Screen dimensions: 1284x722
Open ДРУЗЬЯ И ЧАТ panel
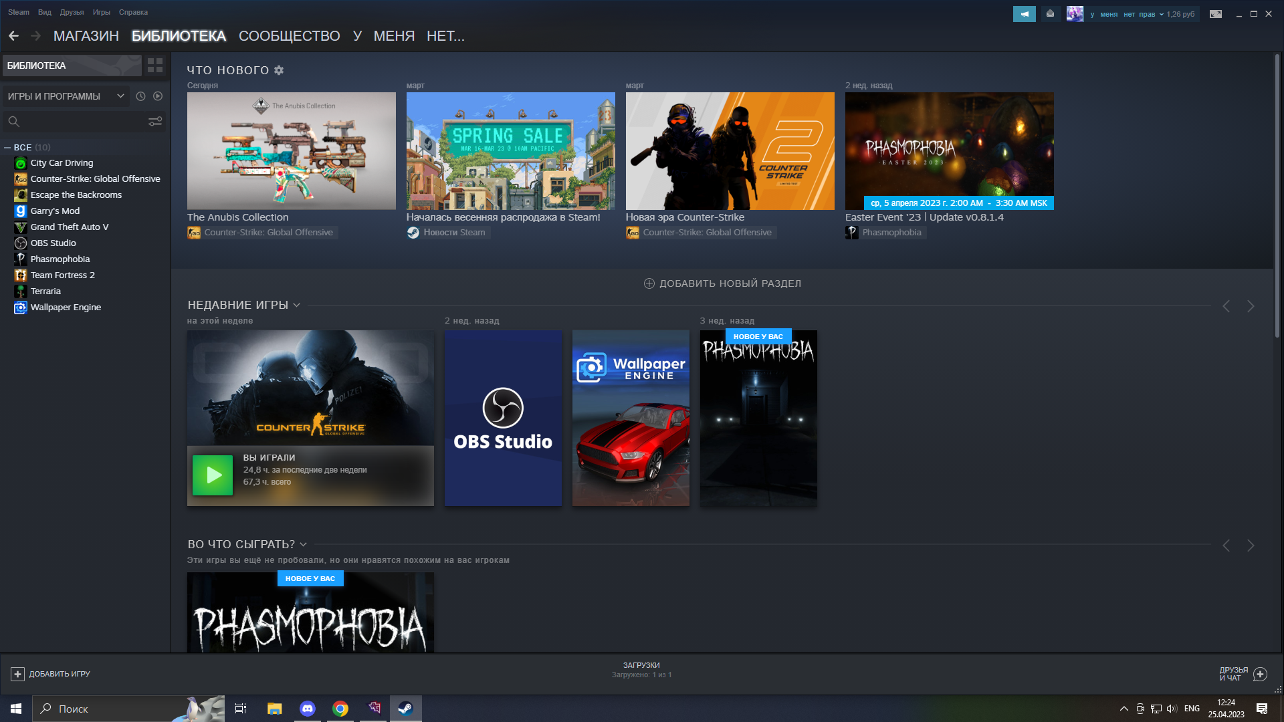click(x=1243, y=675)
